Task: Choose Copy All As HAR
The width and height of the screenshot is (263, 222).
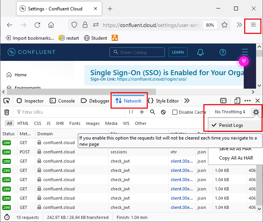Action: tap(236, 158)
